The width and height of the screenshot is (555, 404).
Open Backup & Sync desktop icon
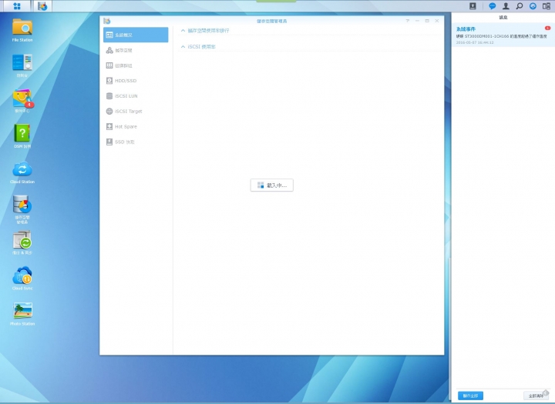[x=22, y=243]
